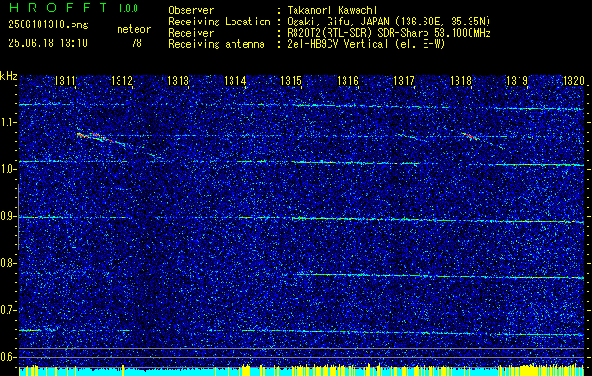Click the red meteor echo at 1318
This screenshot has height=376, width=592.
coord(470,135)
